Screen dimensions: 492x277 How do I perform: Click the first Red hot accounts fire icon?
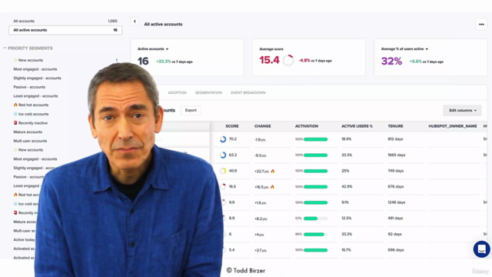[15, 105]
